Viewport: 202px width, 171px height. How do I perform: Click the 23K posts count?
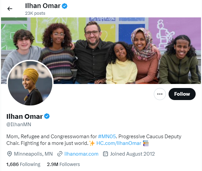[x=35, y=13]
